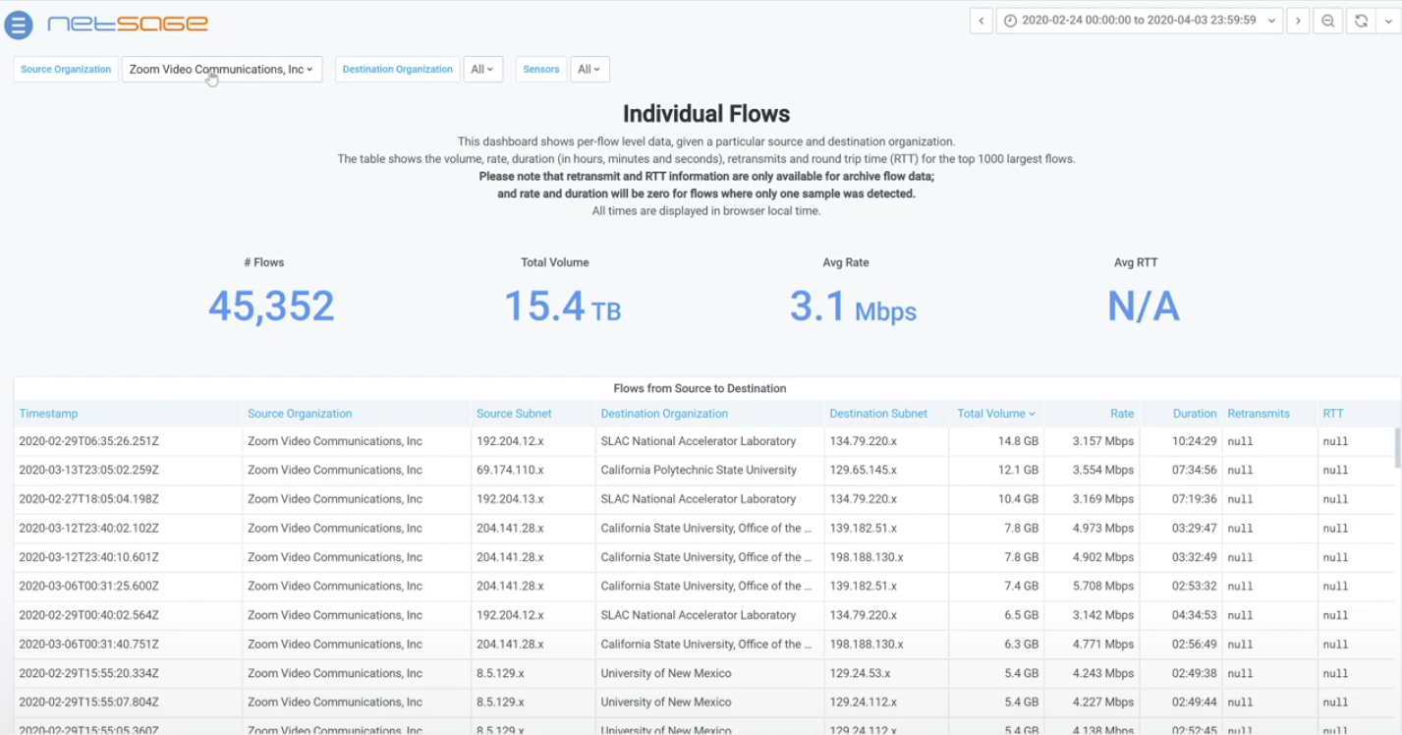Click the 14.8 GB volume cell
The image size is (1402, 735).
pyautogui.click(x=1018, y=441)
